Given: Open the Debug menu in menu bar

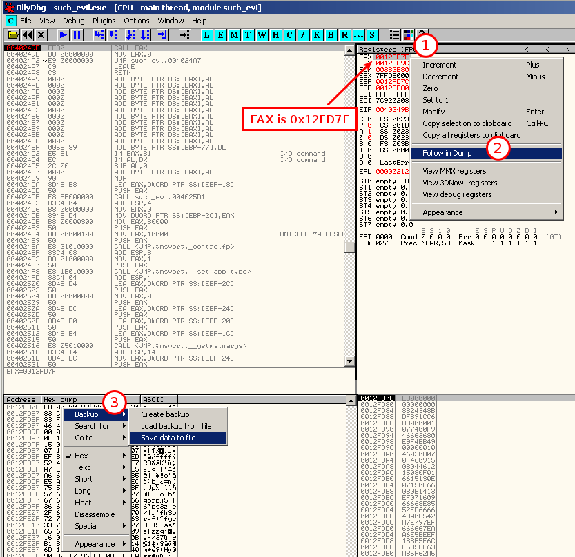Looking at the screenshot, I should tap(74, 21).
